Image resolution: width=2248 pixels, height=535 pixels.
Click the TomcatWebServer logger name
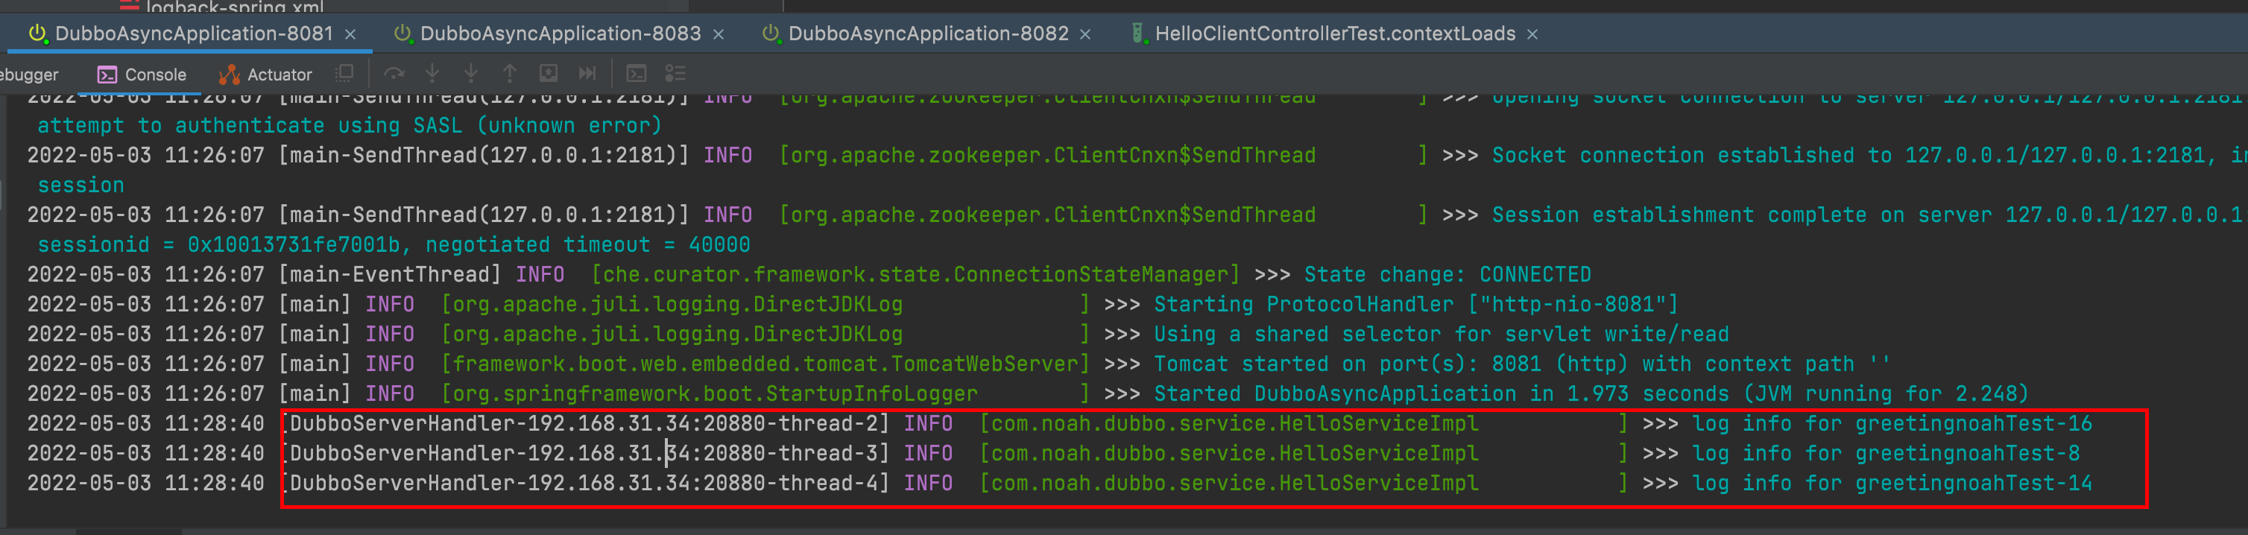(x=765, y=364)
